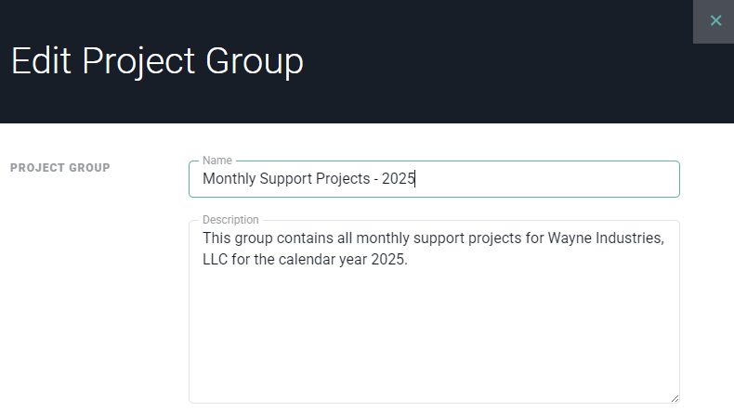Click into the Name input field
Viewport: 734px width, 412px height.
pyautogui.click(x=433, y=179)
